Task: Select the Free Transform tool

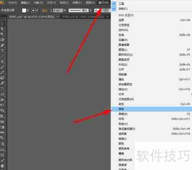Action: tap(2, 105)
